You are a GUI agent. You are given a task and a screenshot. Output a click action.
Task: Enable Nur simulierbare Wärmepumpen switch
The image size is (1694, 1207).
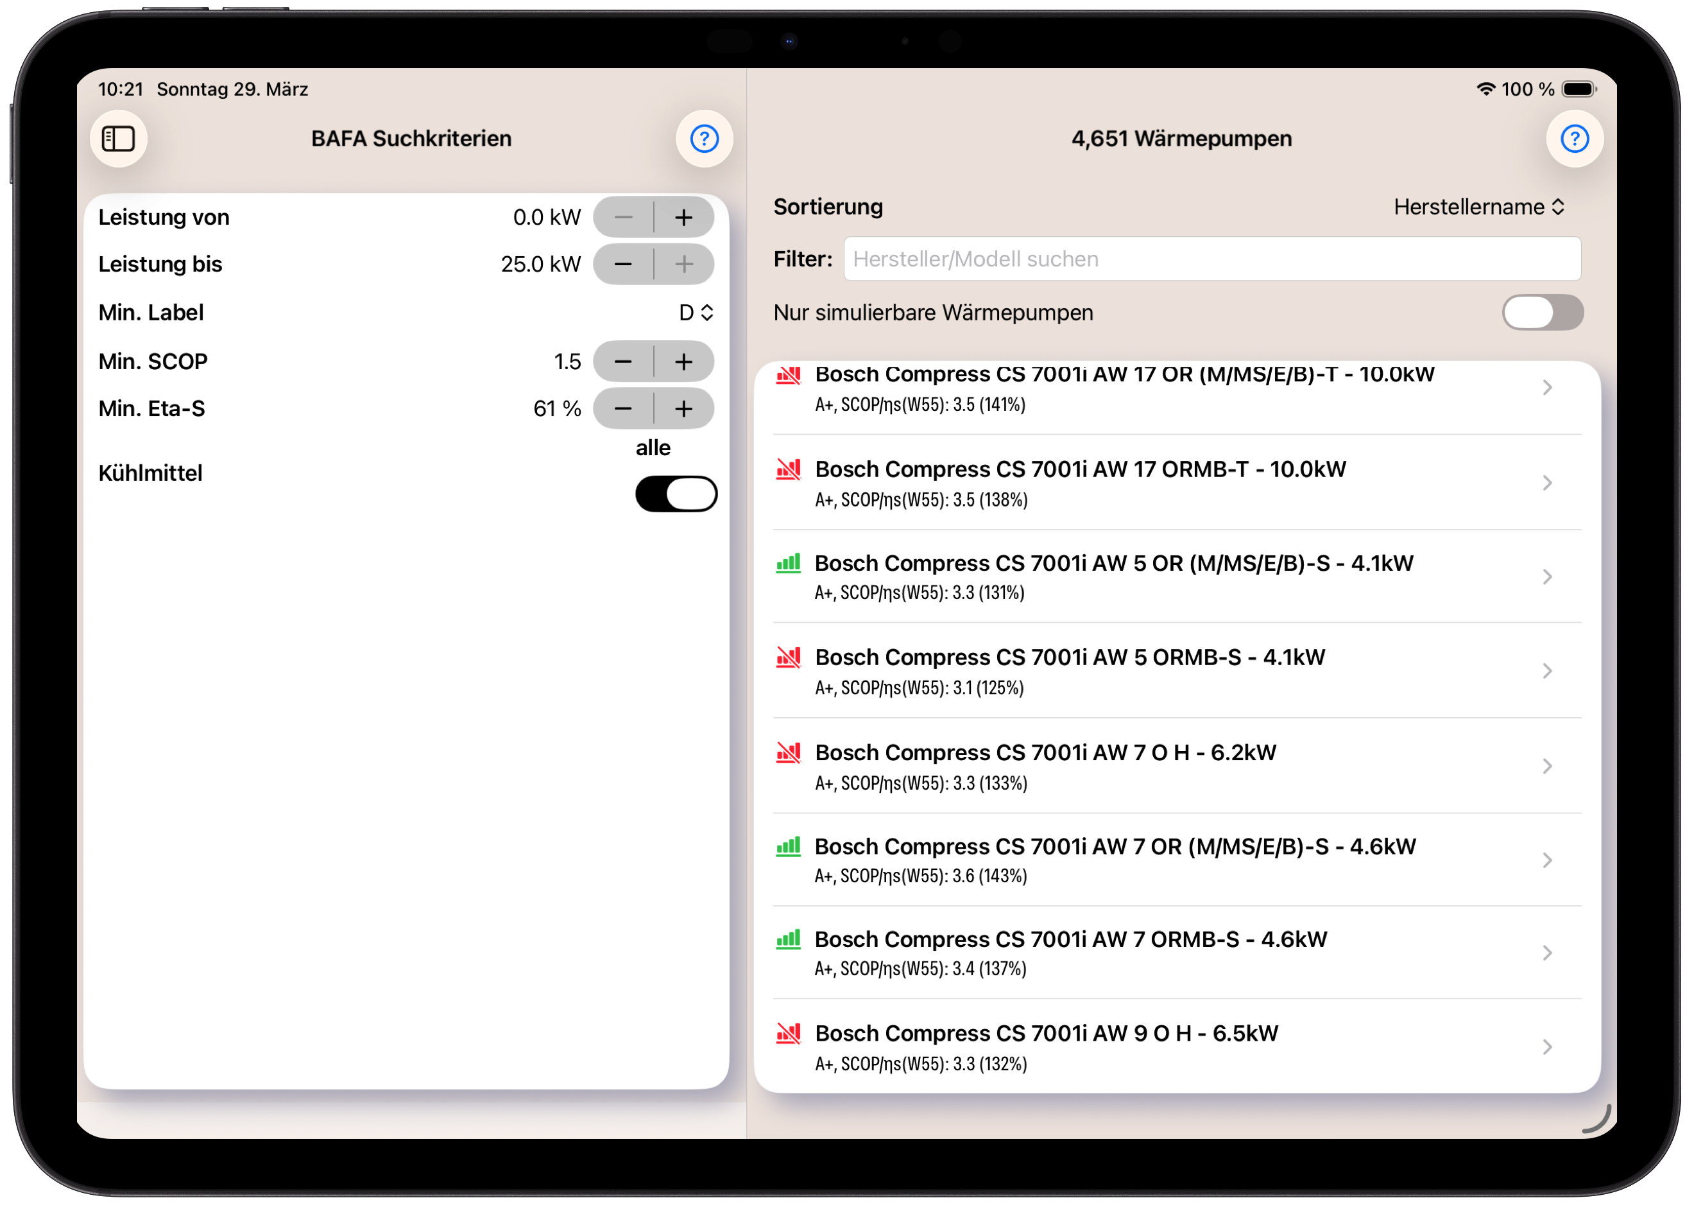[1542, 313]
